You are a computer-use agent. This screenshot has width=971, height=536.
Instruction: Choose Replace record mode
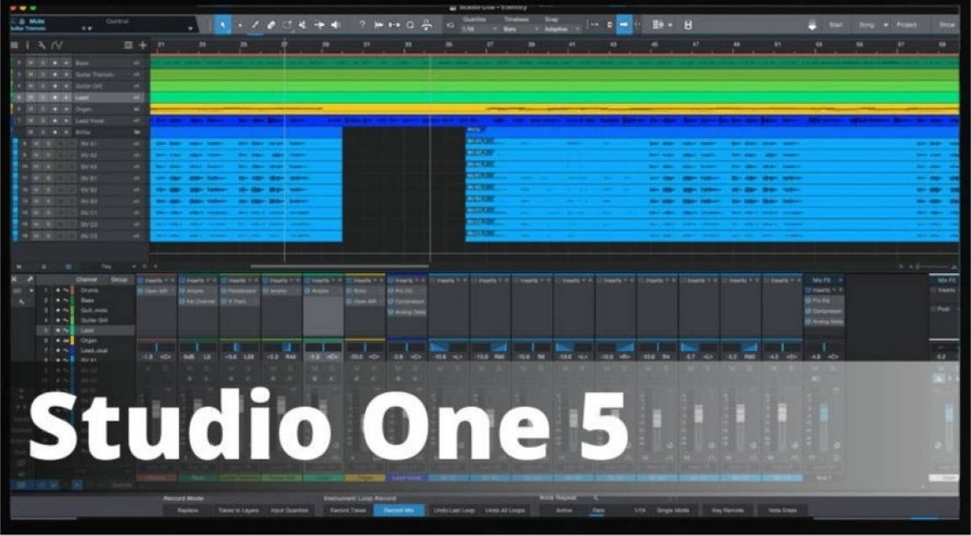[188, 511]
